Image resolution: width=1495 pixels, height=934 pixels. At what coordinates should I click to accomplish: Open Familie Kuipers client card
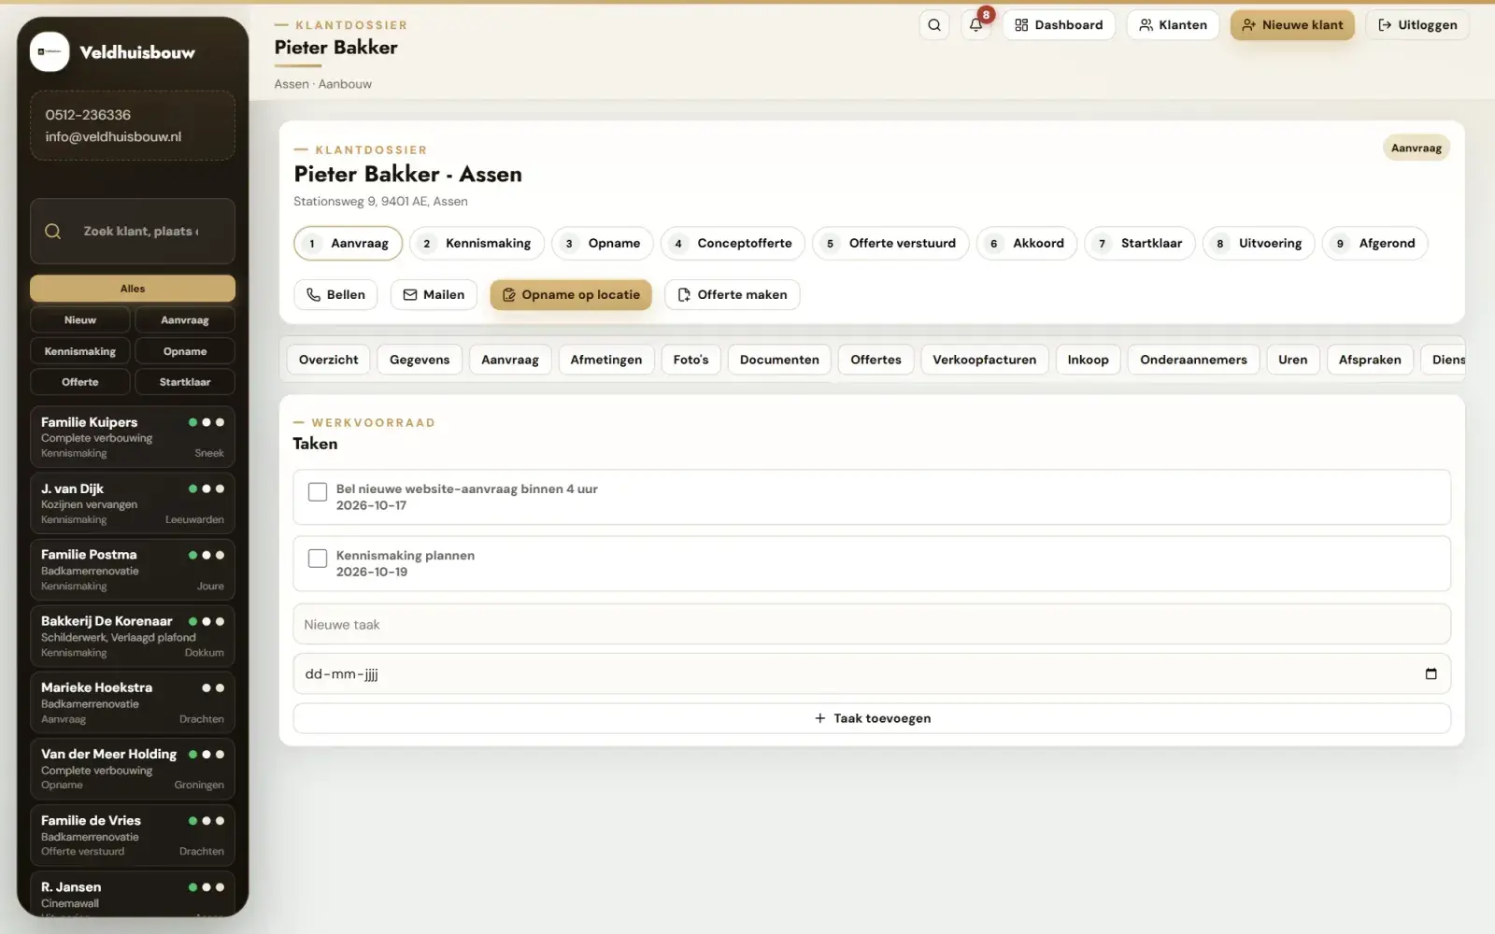[133, 437]
